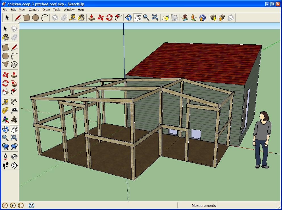Image resolution: width=283 pixels, height=210 pixels.
Task: Select Tape Measure in the left tool set
Action: tap(5, 102)
